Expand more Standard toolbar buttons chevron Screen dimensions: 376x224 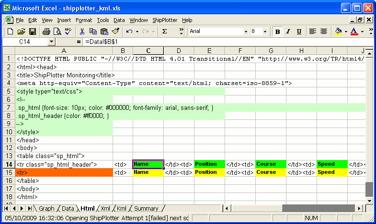pos(181,32)
